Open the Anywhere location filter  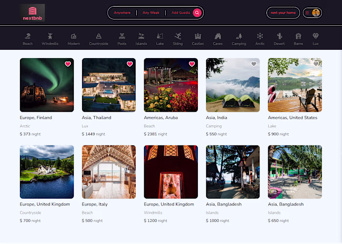click(122, 13)
